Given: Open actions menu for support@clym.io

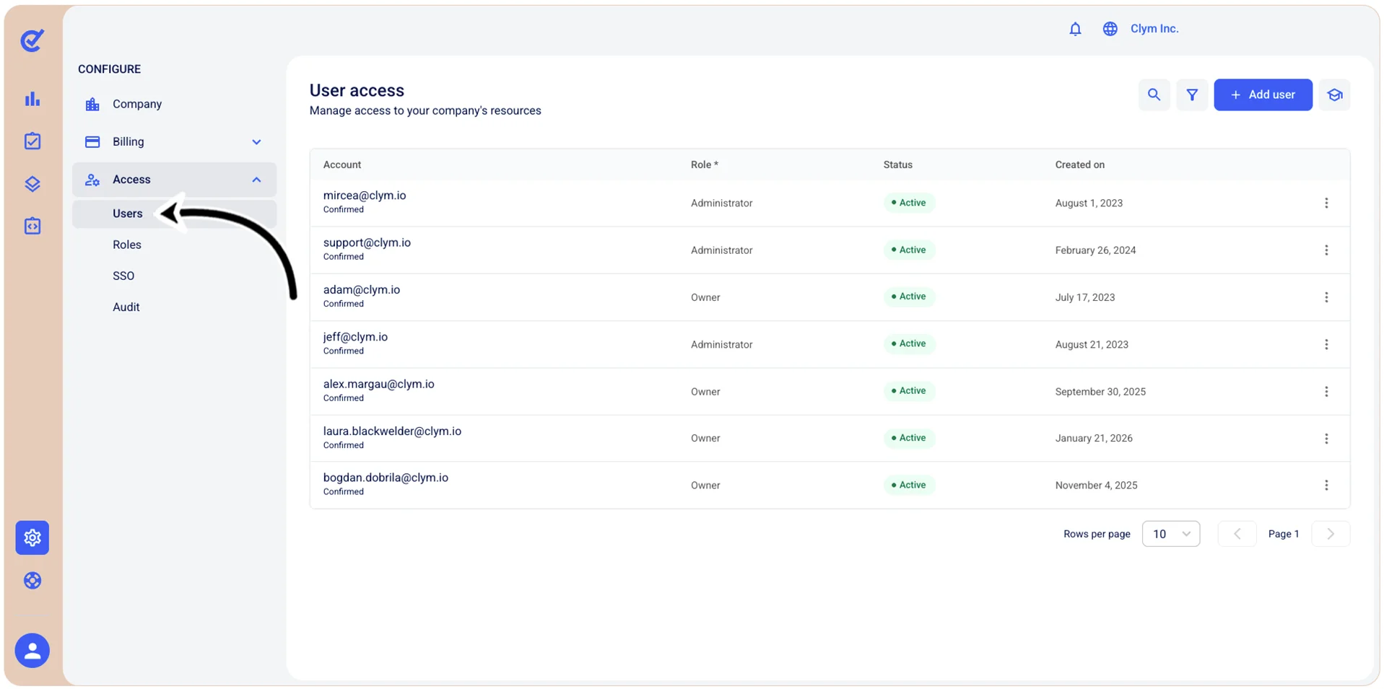Looking at the screenshot, I should (x=1326, y=250).
